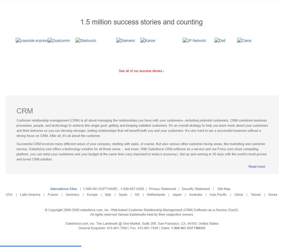Open the Privacy Statement page
This screenshot has height=247, width=283.
point(162,189)
